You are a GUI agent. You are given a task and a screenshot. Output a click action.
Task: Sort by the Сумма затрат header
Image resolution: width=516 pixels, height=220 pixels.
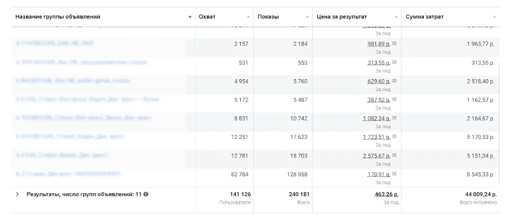pyautogui.click(x=424, y=17)
